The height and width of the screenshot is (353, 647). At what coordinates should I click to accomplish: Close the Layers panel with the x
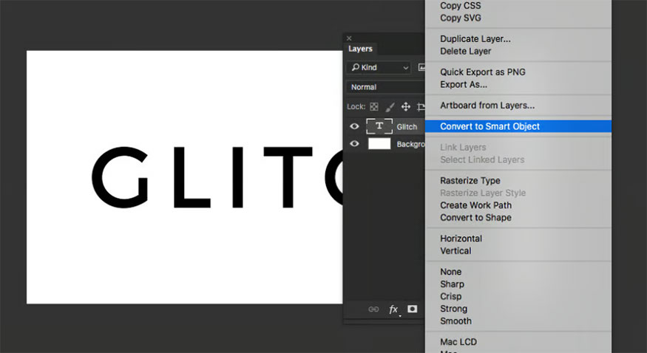(x=349, y=38)
